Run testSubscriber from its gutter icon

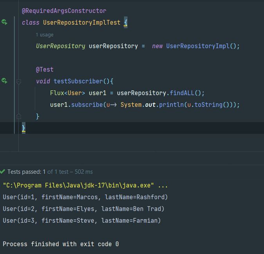click(4, 81)
